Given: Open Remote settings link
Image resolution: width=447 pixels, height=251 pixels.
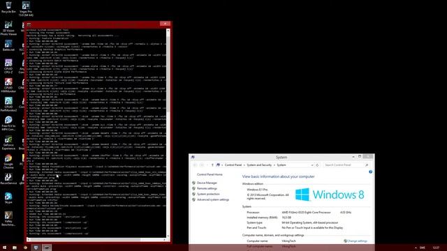Looking at the screenshot, I should tap(207, 188).
